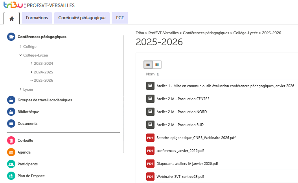This screenshot has width=298, height=183.
Task: Collapse the Collège-Lycée tree node
Action: click(x=20, y=55)
